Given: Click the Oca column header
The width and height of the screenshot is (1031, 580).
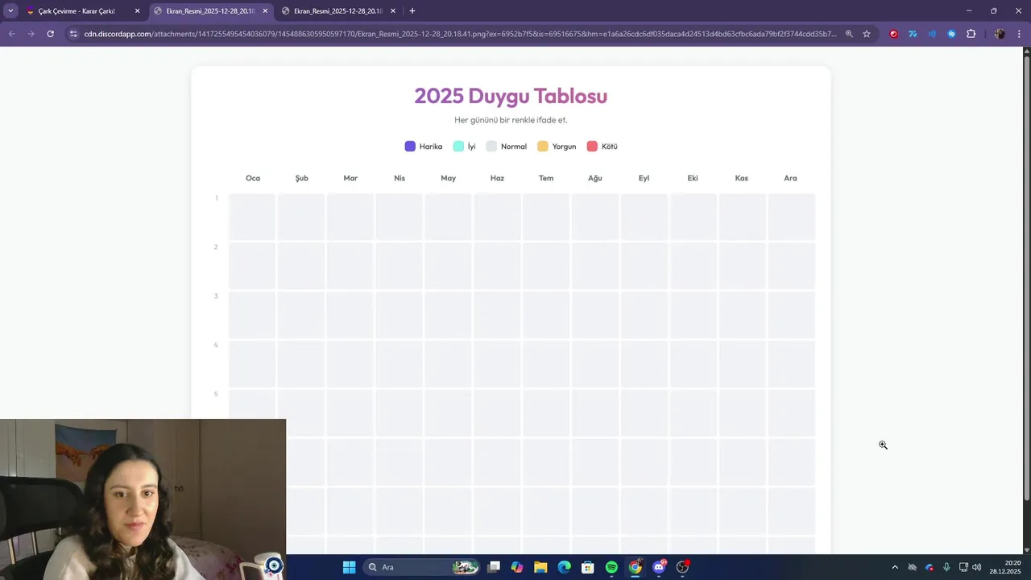Looking at the screenshot, I should [253, 178].
